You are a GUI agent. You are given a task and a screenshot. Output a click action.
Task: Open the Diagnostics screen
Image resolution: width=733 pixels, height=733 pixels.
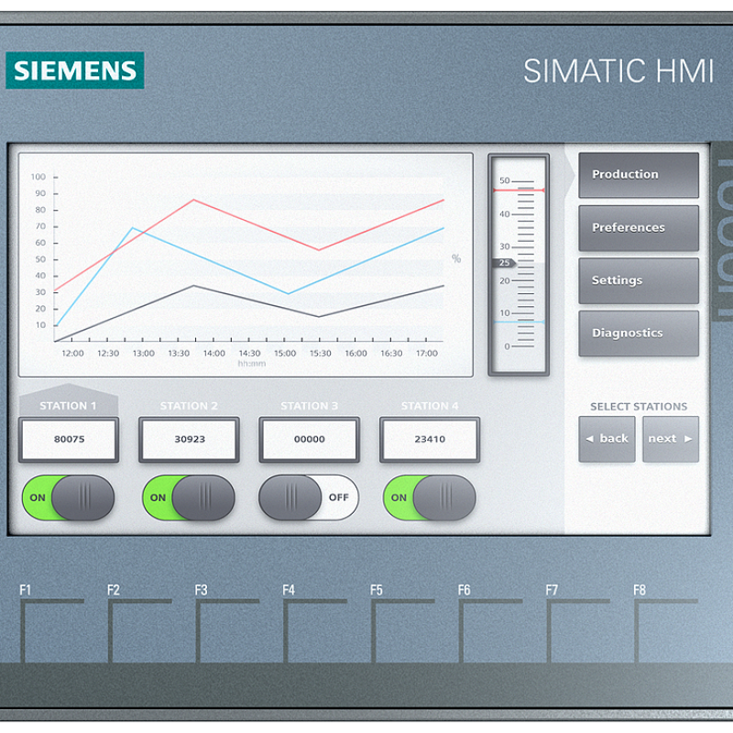638,334
